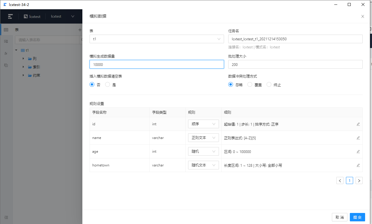372x224 pixels.
Task: Edit the hometown rule via pencil icon
Action: point(358,165)
